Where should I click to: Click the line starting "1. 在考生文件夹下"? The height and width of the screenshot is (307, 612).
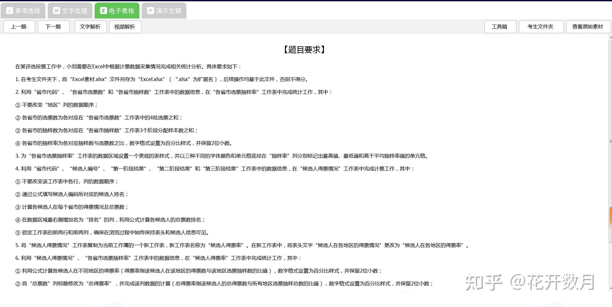pos(162,79)
